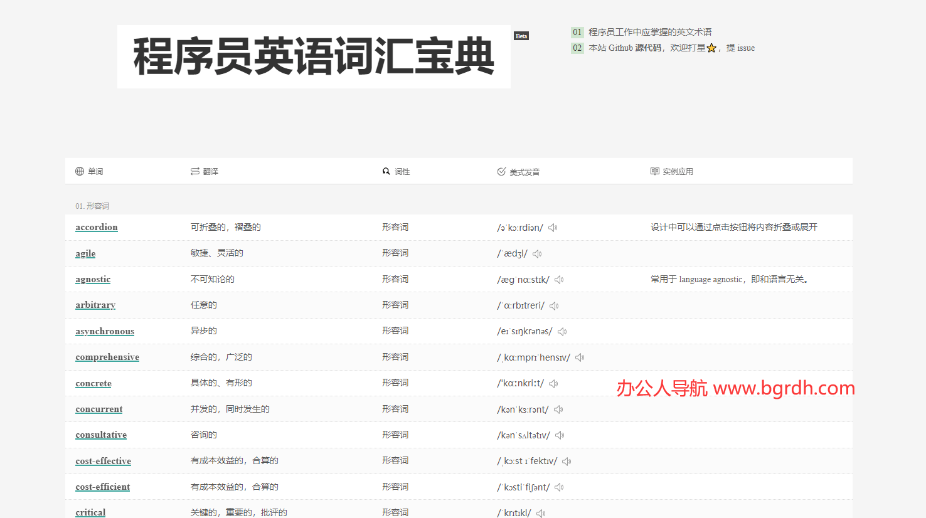Play the pronunciation of agile
Screen dimensions: 926x518
536,253
